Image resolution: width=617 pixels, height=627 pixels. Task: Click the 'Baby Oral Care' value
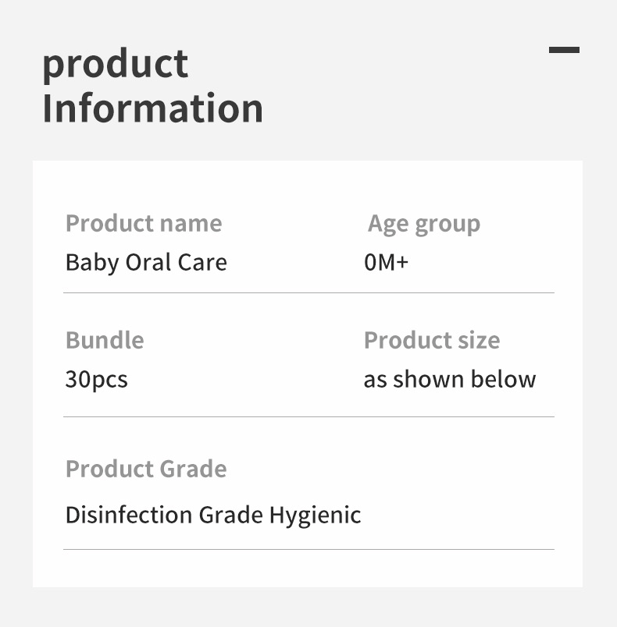(x=146, y=262)
